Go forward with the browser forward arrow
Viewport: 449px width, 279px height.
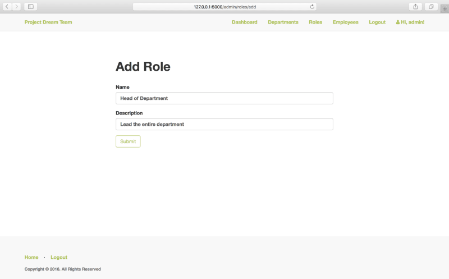pos(16,7)
